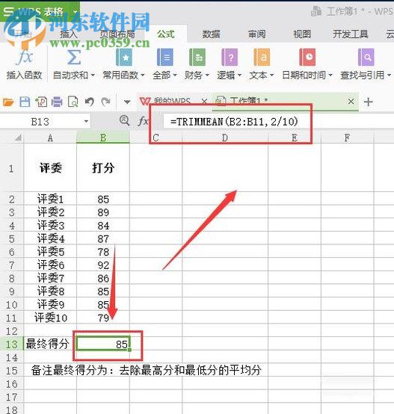The image size is (394, 414).
Task: Switch to the 数据 ribbon tab
Action: point(212,34)
